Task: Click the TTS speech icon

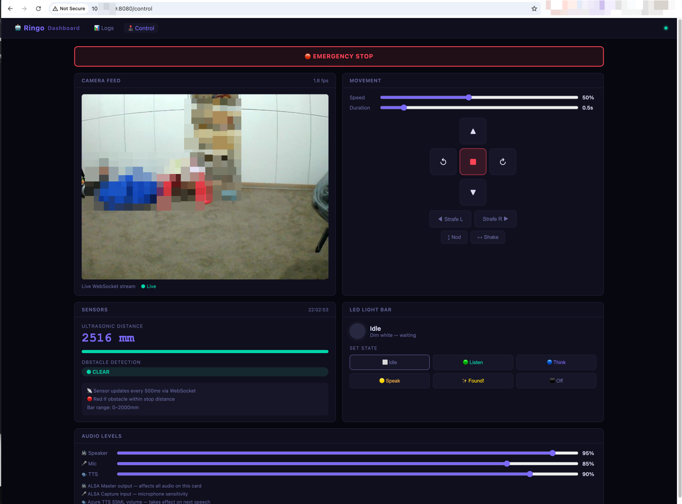Action: [x=84, y=474]
